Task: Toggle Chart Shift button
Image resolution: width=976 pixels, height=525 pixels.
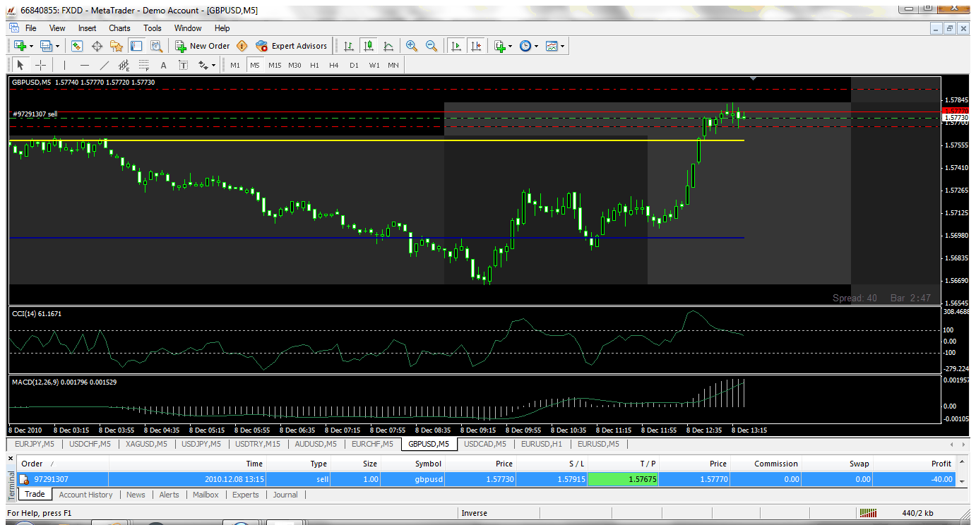Action: (x=476, y=46)
